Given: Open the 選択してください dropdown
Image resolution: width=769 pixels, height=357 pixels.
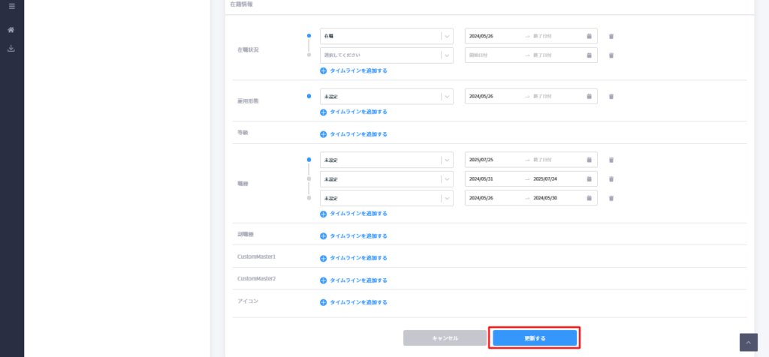Looking at the screenshot, I should pyautogui.click(x=387, y=55).
